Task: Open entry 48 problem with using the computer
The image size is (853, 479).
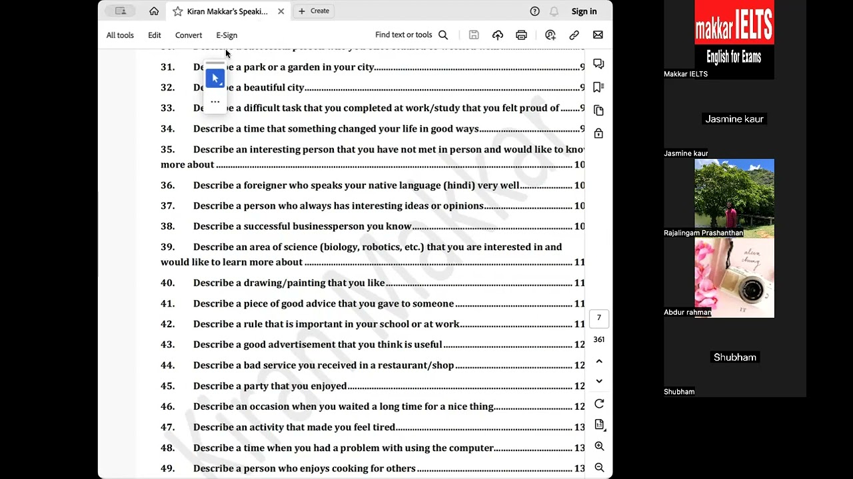Action: point(373,448)
